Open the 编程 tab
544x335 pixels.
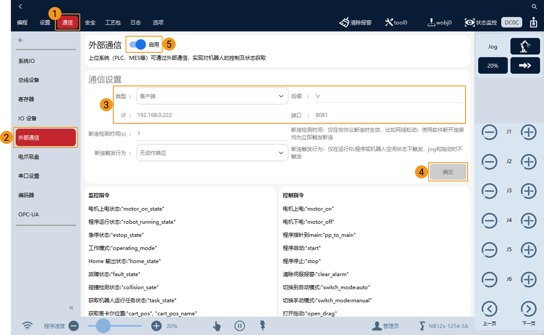point(22,22)
